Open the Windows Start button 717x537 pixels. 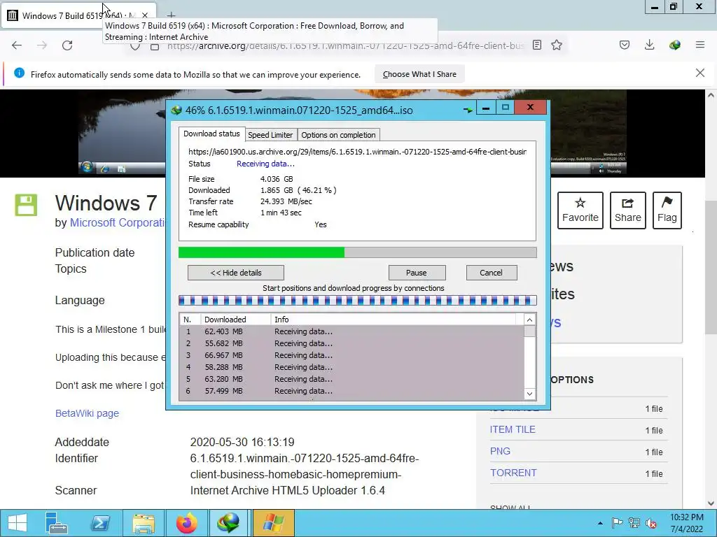point(18,523)
